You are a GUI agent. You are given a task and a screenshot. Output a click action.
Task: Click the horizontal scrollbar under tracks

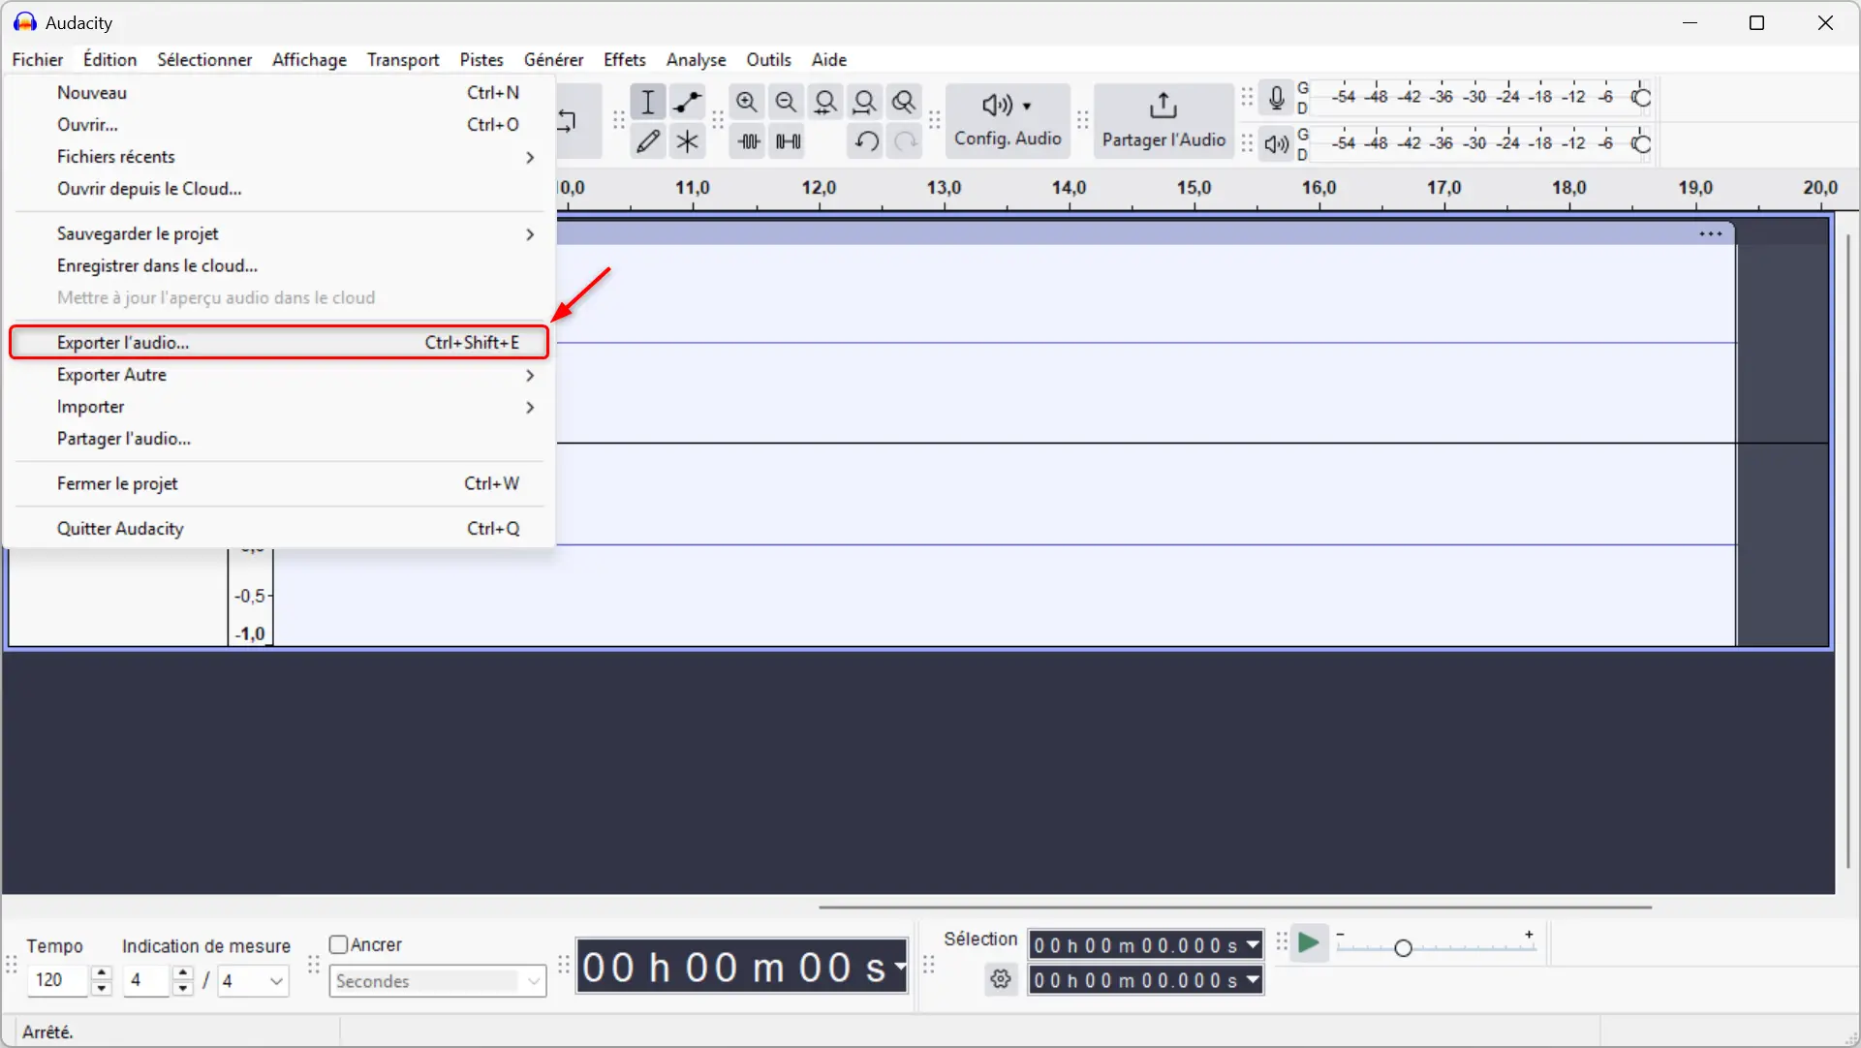(x=1234, y=908)
